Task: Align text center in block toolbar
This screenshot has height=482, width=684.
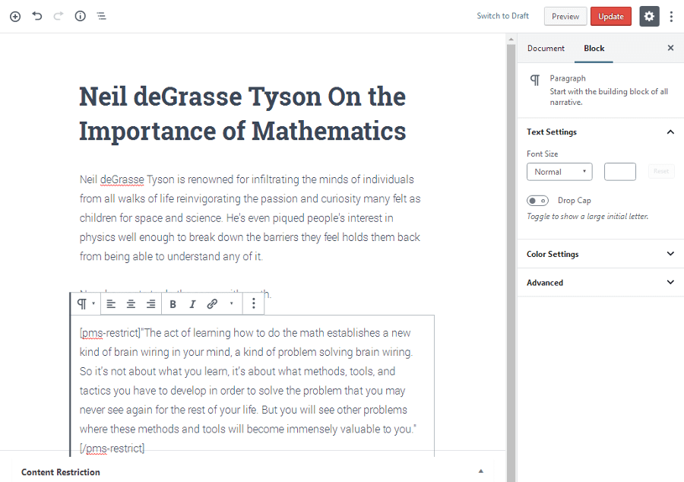Action: 131,304
